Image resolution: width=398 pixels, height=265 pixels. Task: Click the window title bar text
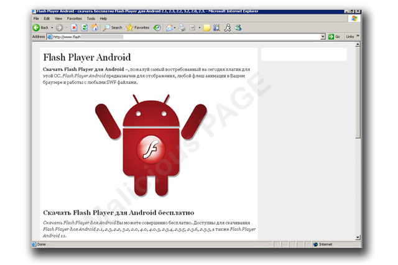[x=147, y=11]
